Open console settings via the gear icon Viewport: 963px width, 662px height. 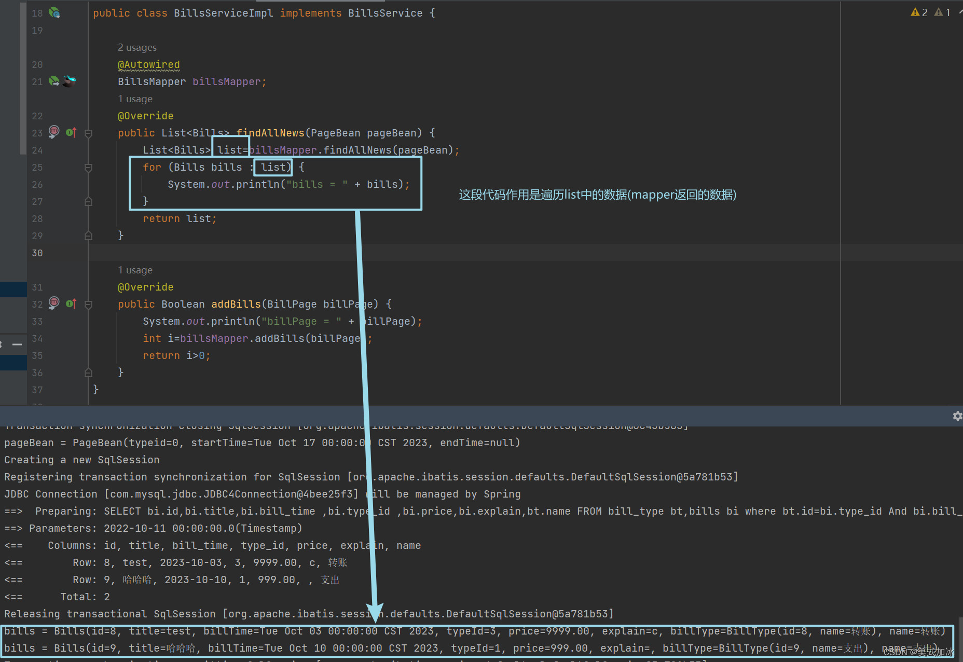[957, 416]
